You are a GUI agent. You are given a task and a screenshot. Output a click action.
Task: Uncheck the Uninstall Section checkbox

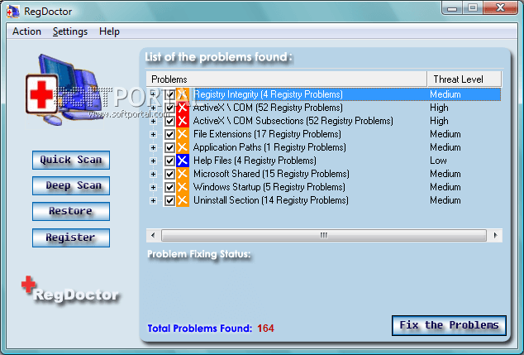(x=169, y=200)
